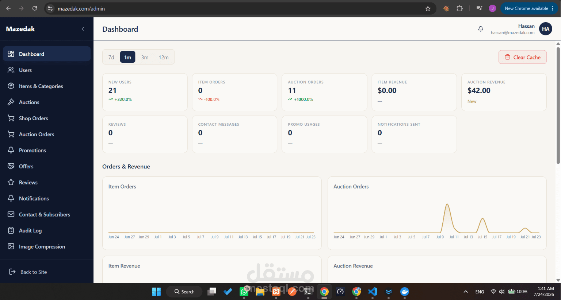The width and height of the screenshot is (561, 300).
Task: Click the CONTACT MESSAGES card label
Action: 218,124
